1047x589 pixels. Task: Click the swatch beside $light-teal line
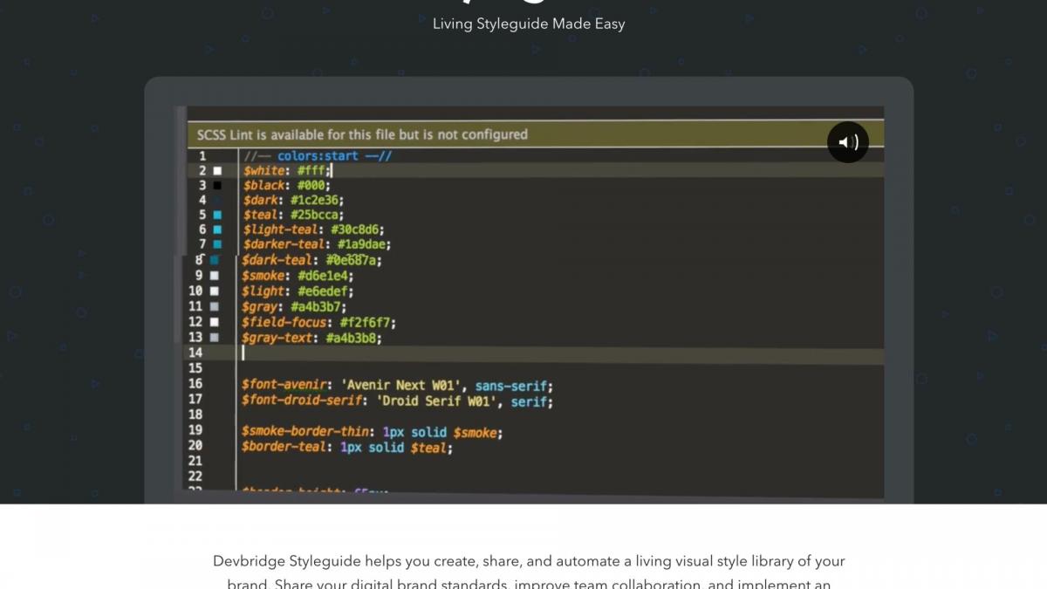(x=217, y=229)
